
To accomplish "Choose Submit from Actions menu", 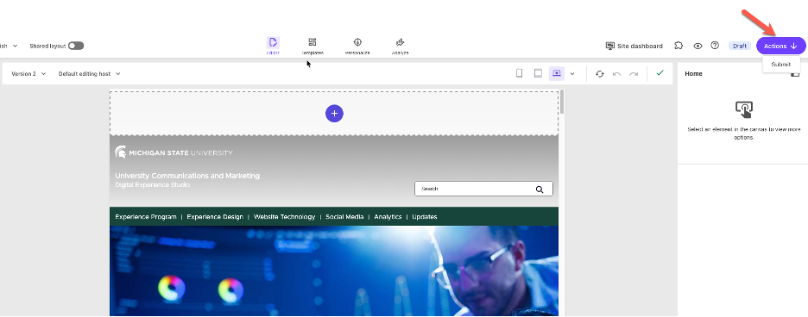I will coord(780,65).
